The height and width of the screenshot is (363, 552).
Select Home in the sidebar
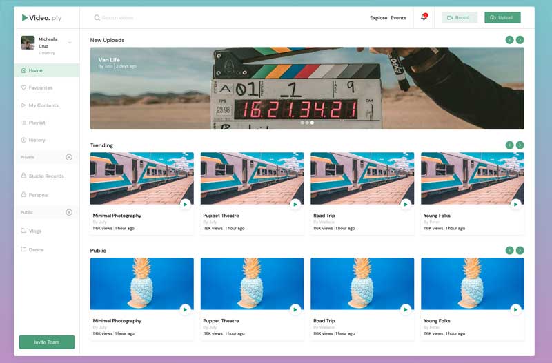47,70
